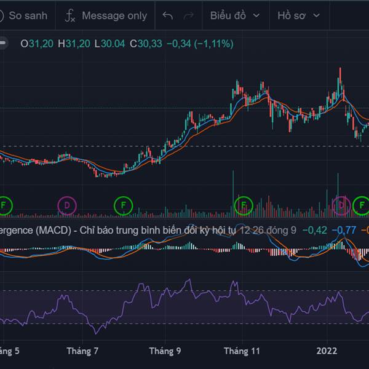Click the blue MACD value −0,77
The width and height of the screenshot is (369, 369).
[x=344, y=231]
